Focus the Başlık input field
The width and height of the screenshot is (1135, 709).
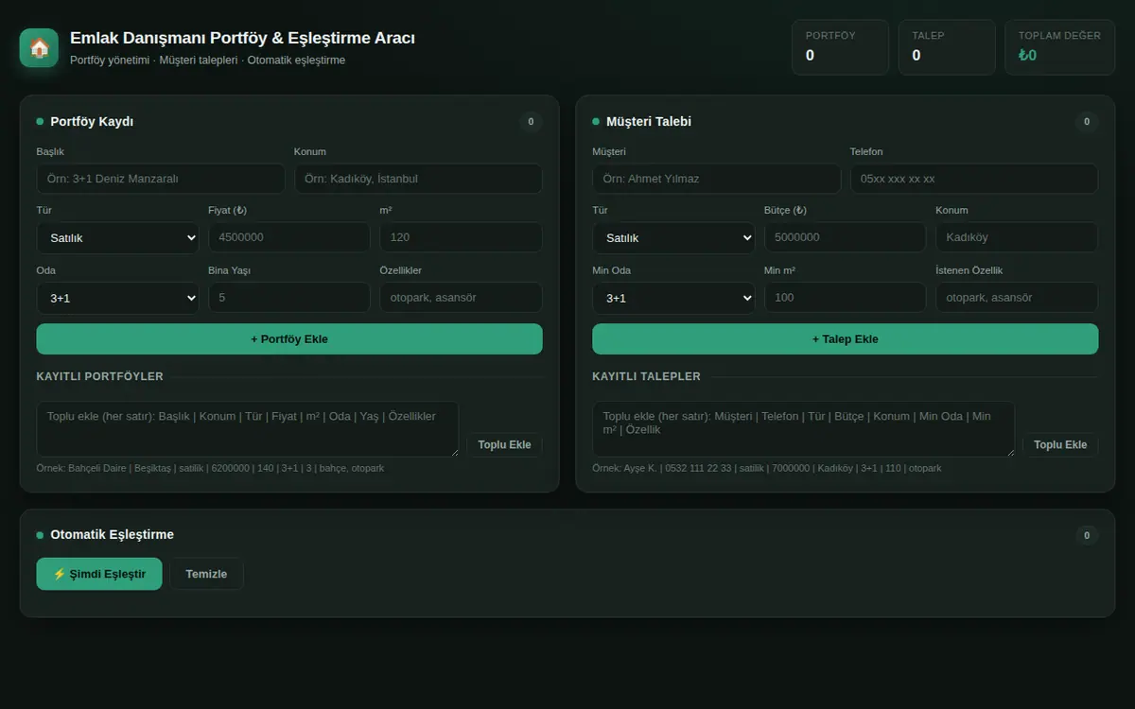pos(161,179)
